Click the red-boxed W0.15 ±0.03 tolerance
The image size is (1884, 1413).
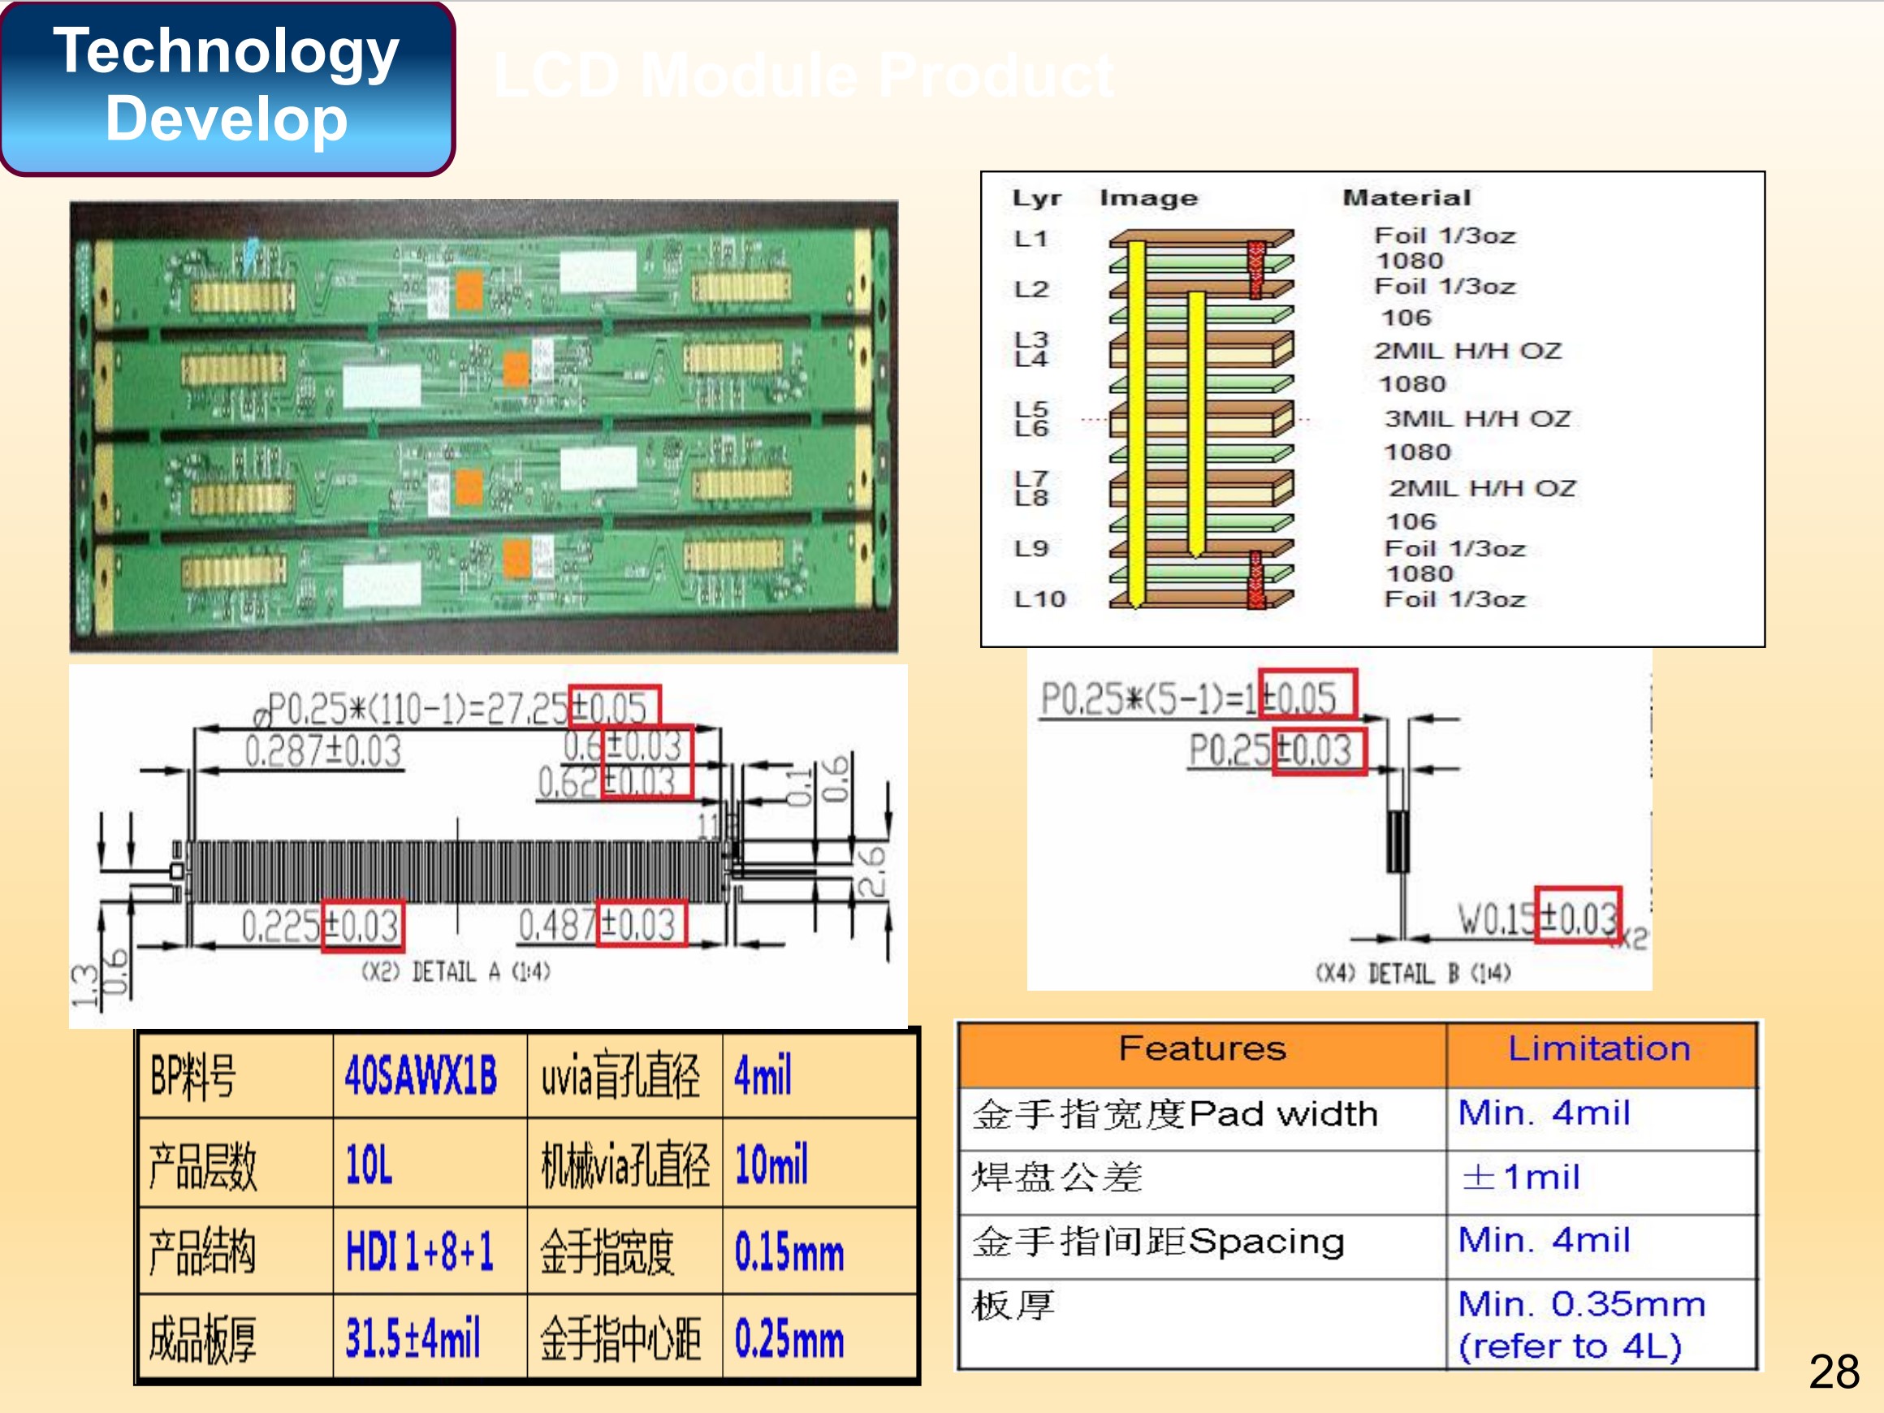[1576, 914]
